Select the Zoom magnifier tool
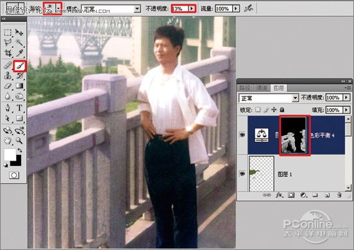 [19, 141]
